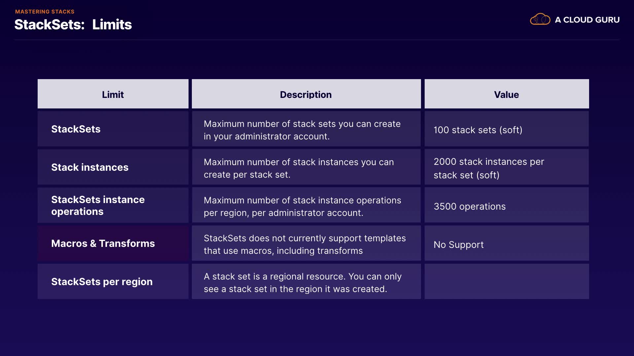Click the A Cloud Guru cloud logo icon

click(540, 19)
